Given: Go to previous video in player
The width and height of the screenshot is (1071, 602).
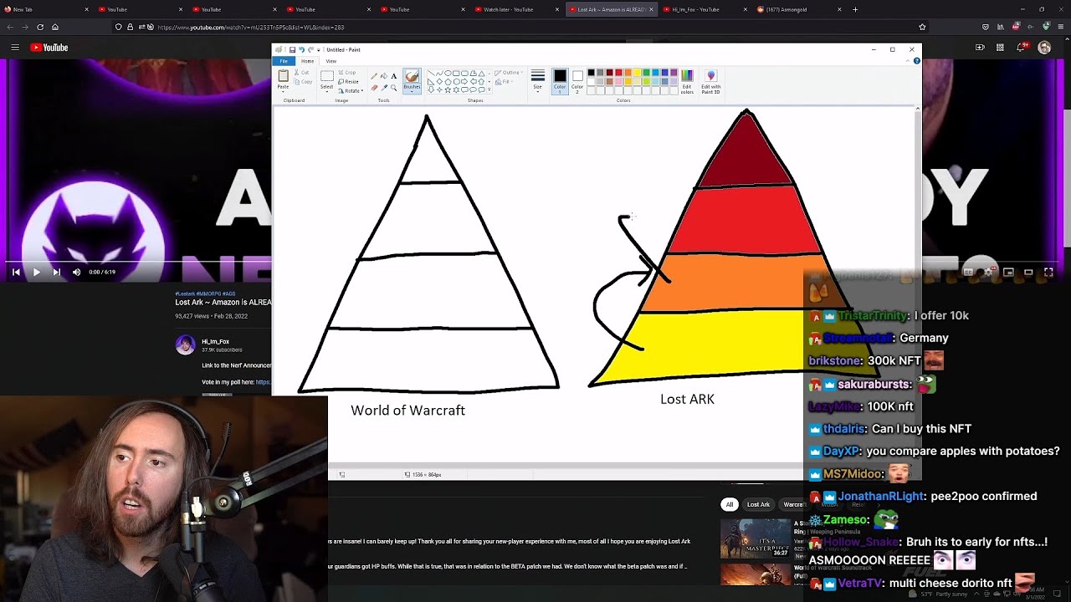Looking at the screenshot, I should pos(16,272).
